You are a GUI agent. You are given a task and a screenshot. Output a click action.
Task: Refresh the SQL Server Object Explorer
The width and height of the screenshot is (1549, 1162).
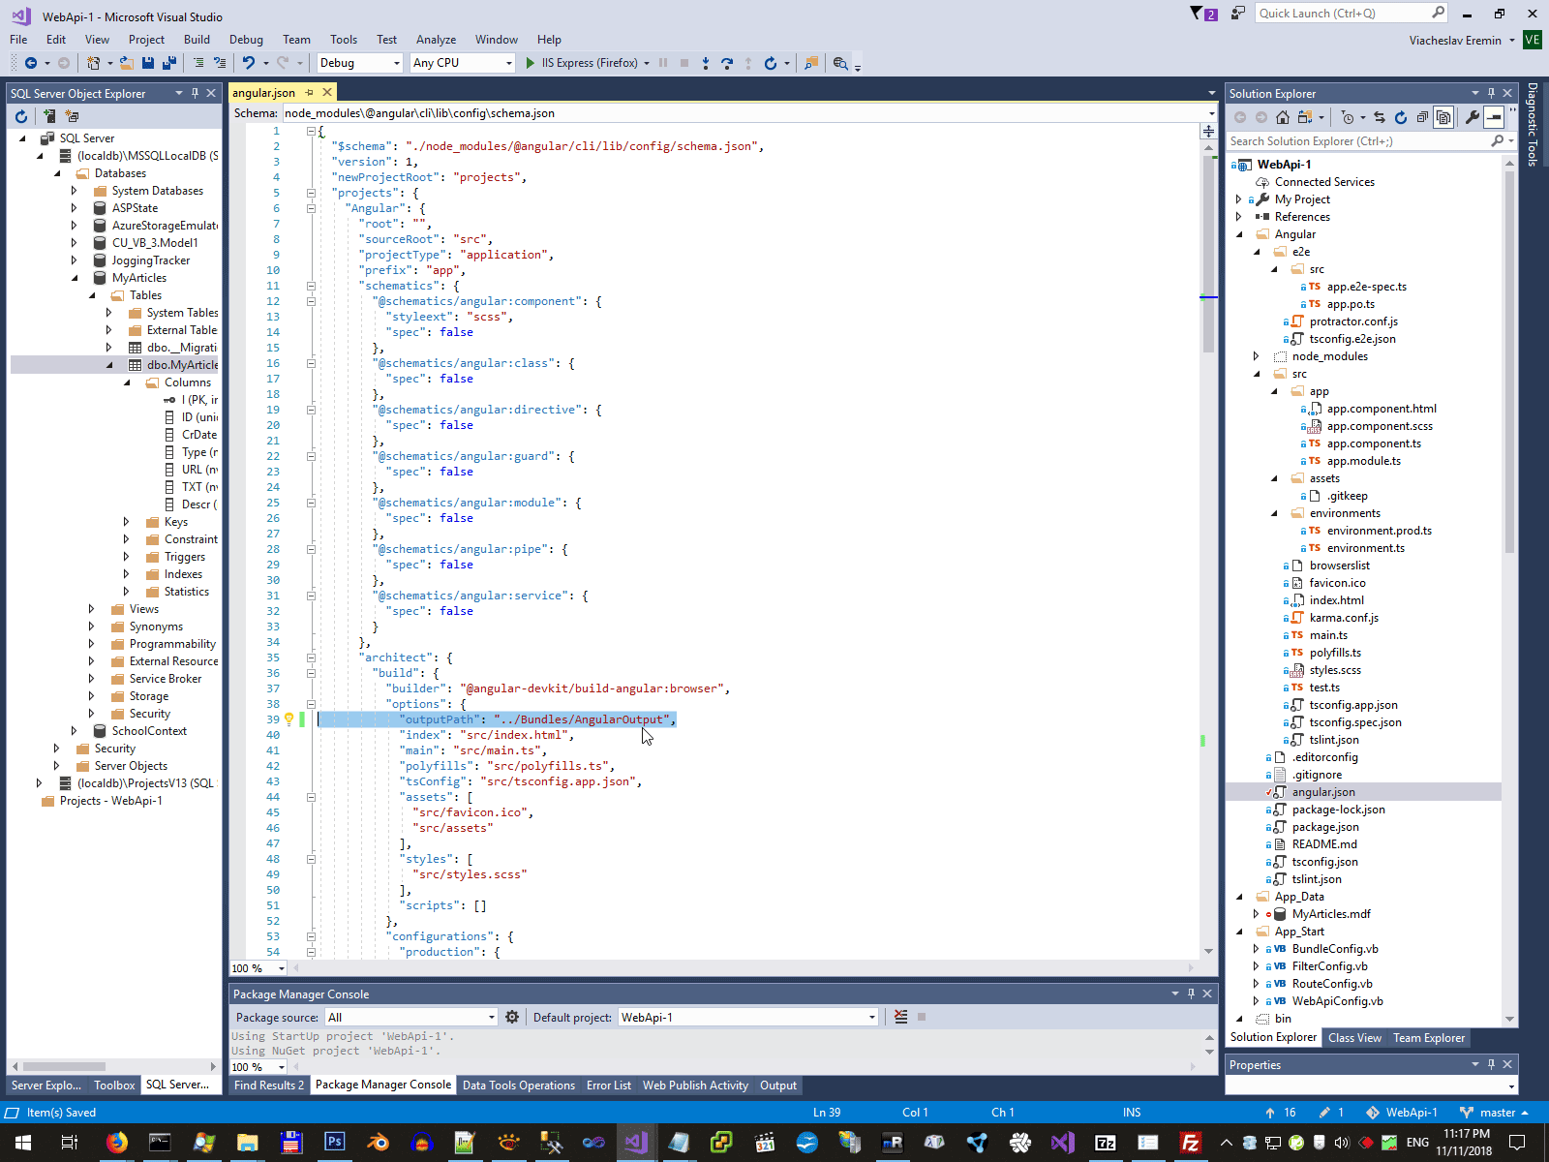click(21, 116)
